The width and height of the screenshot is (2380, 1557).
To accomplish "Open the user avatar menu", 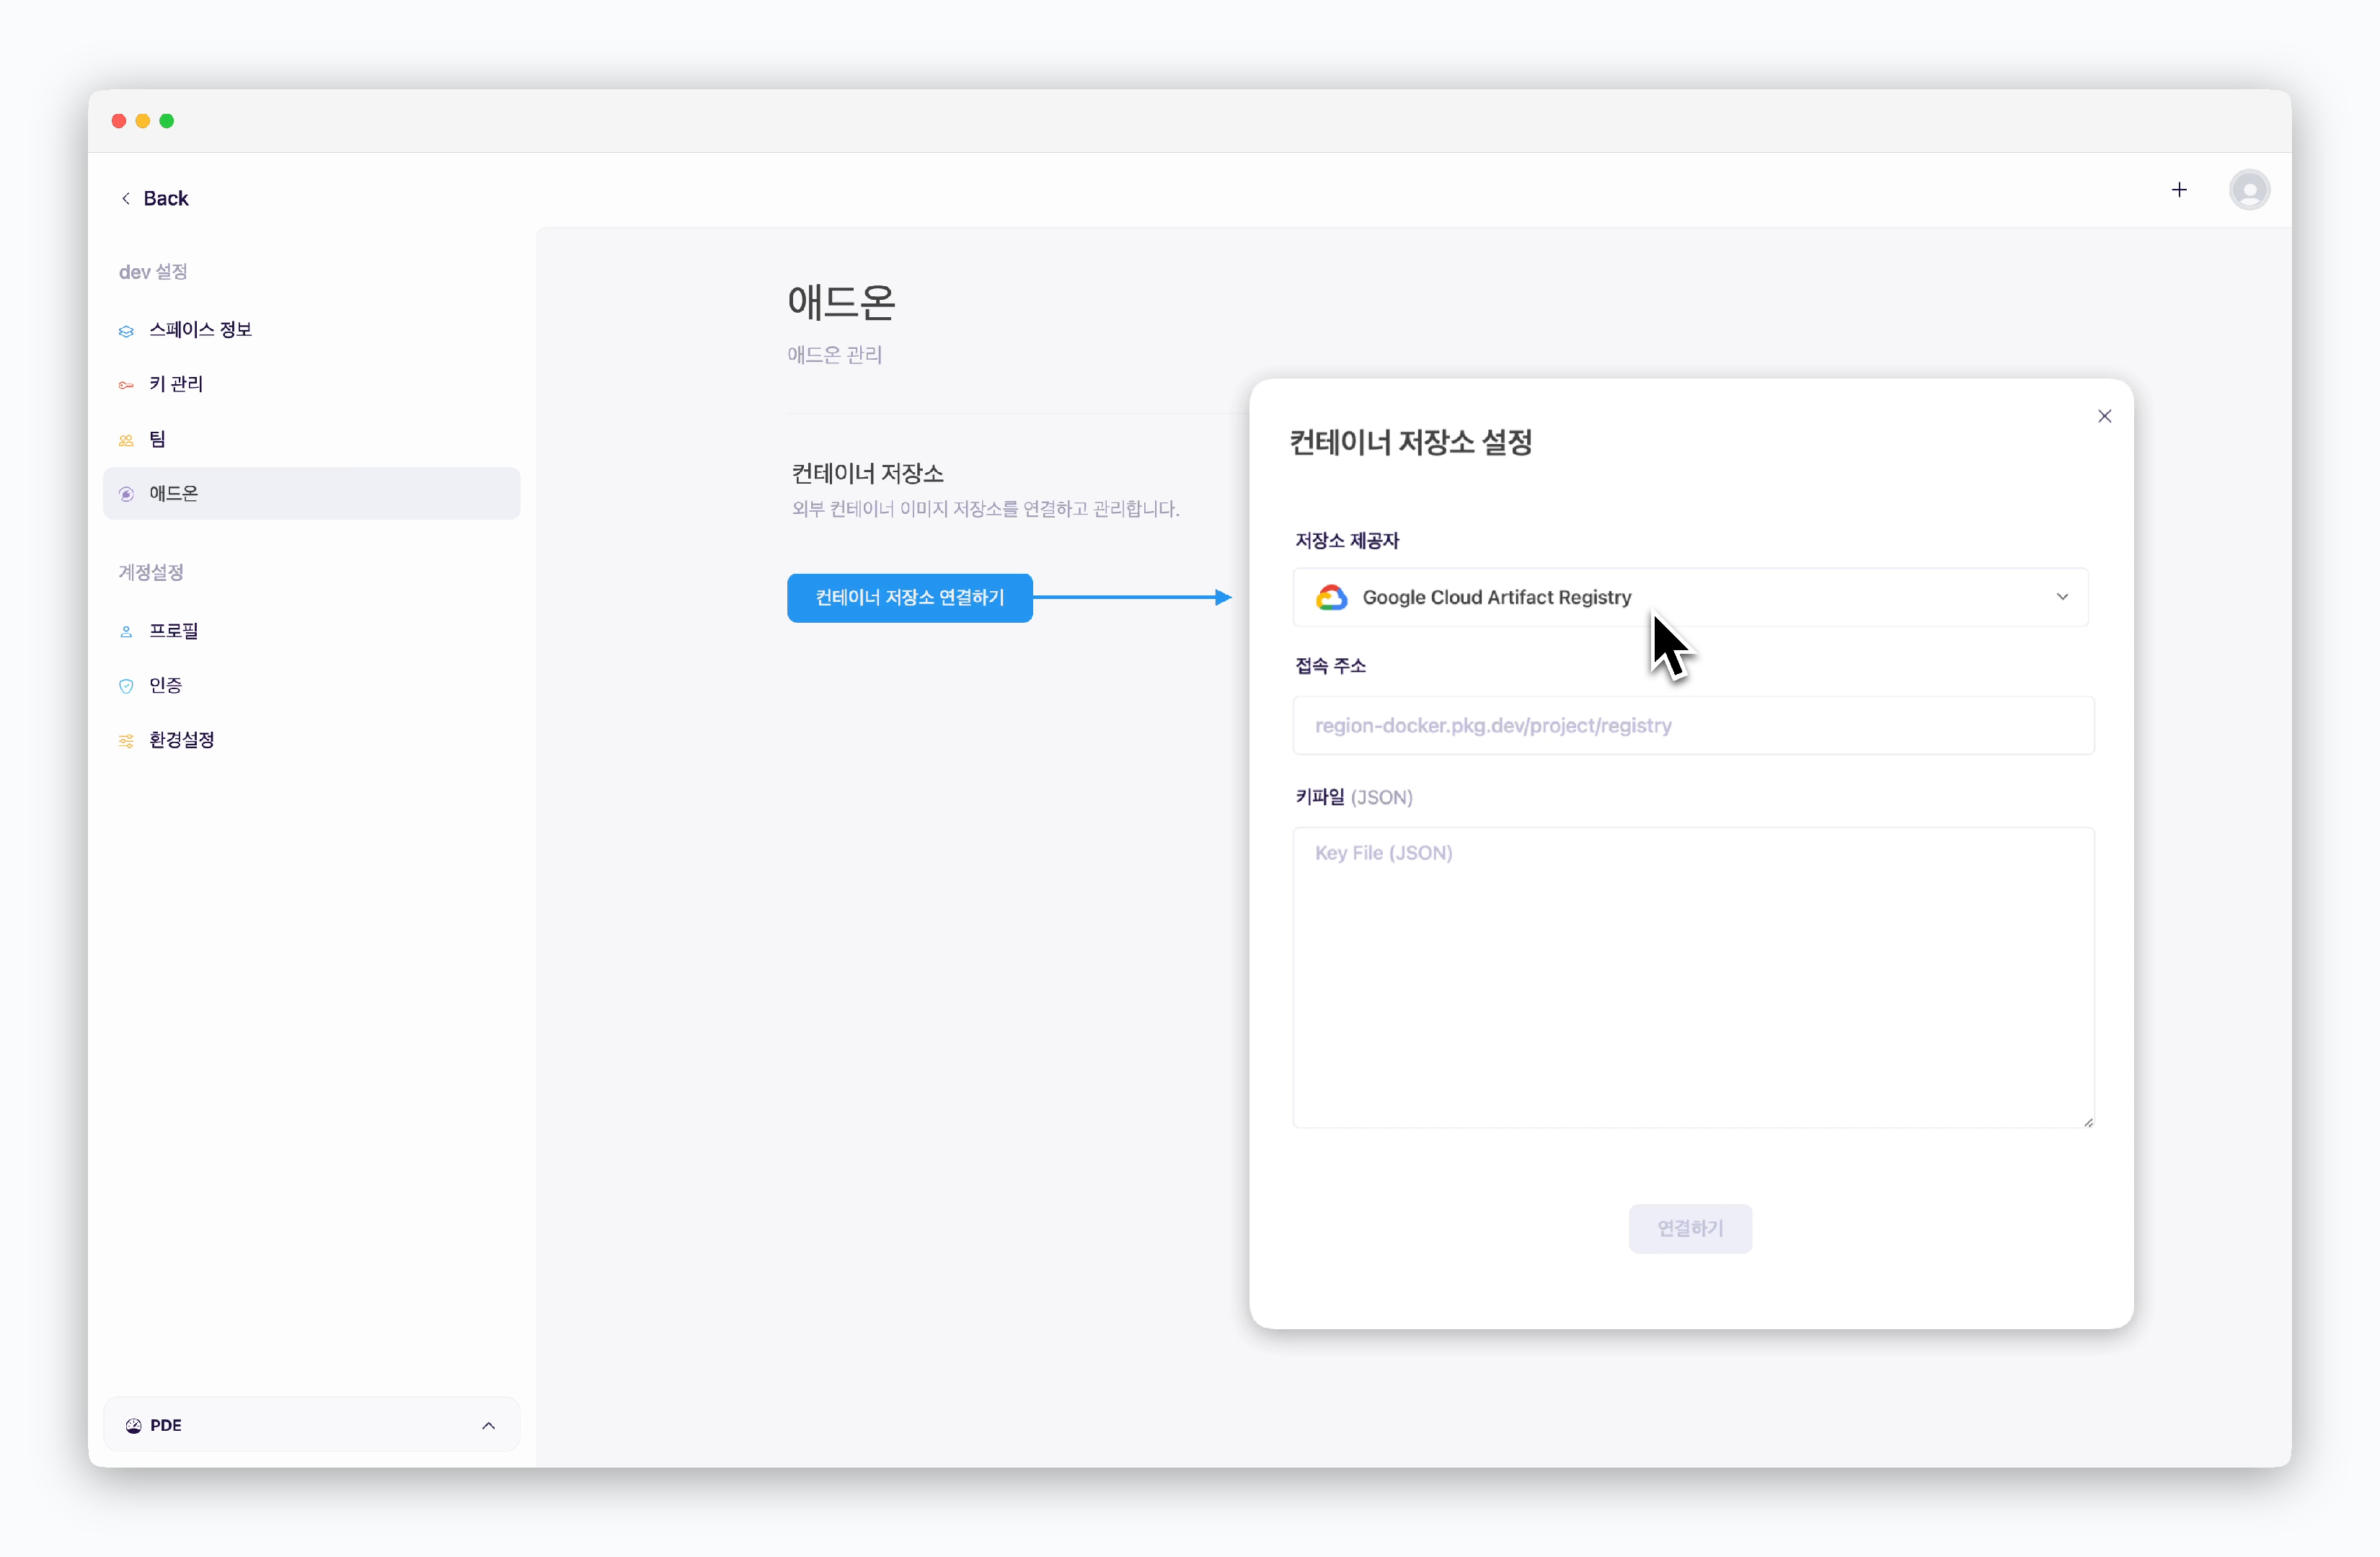I will [2249, 190].
